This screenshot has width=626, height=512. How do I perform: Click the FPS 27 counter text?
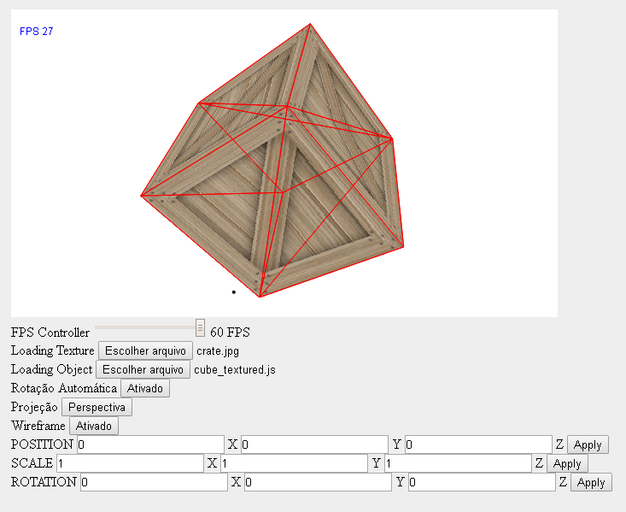(x=37, y=31)
